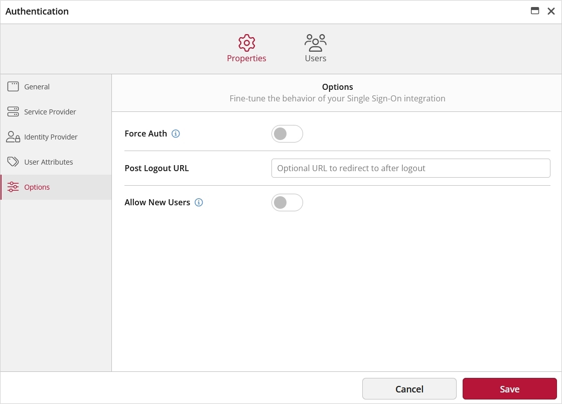Click the info icon next to Force Auth
Image resolution: width=562 pixels, height=404 pixels.
pyautogui.click(x=175, y=133)
